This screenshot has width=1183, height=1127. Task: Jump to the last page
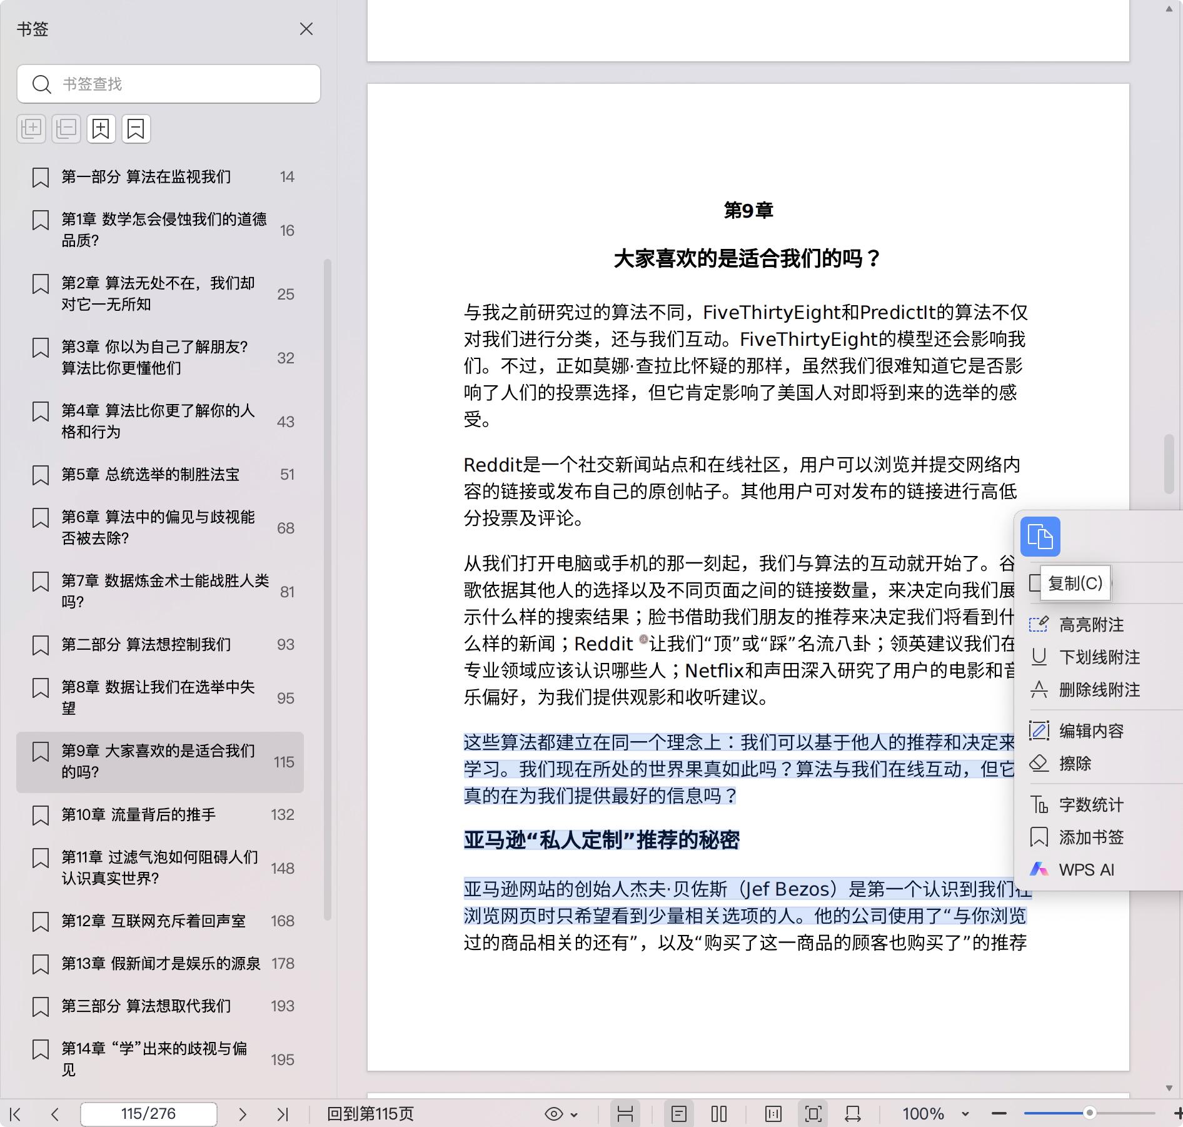click(283, 1113)
